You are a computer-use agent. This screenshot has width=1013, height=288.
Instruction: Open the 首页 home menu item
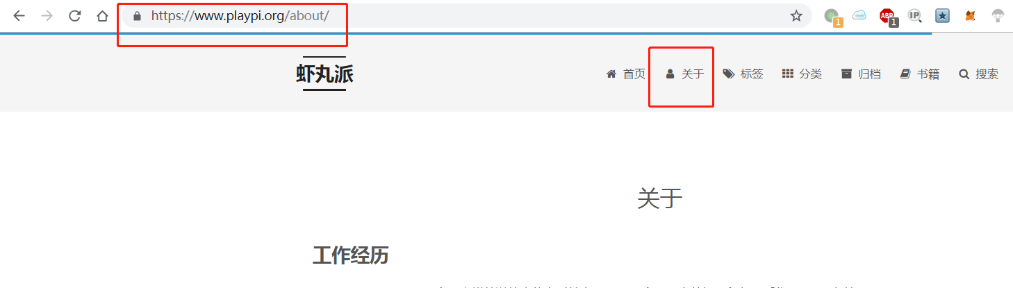click(x=625, y=74)
